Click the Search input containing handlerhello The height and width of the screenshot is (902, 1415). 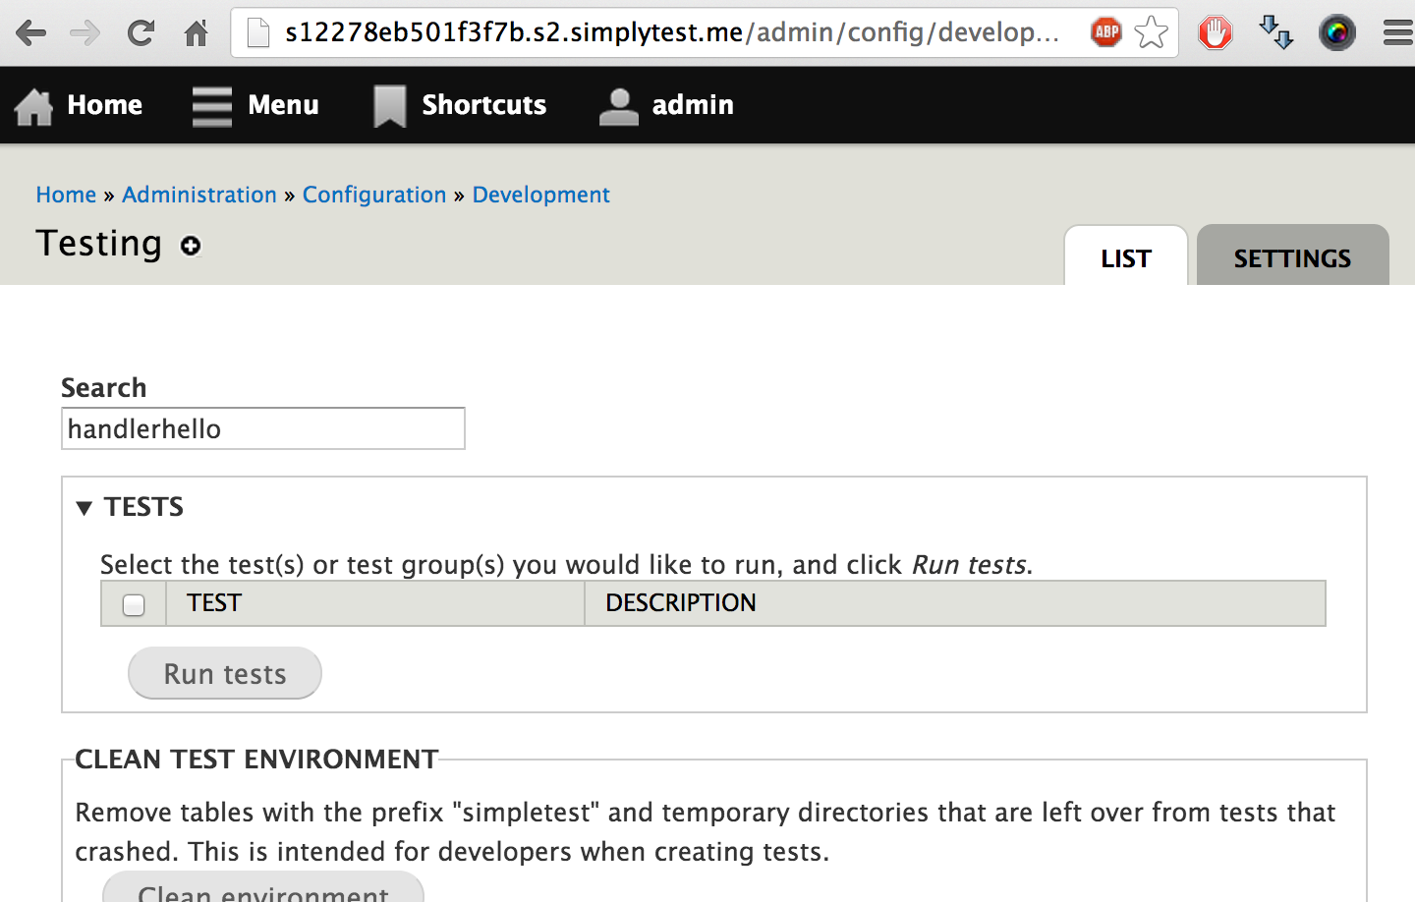pos(262,428)
